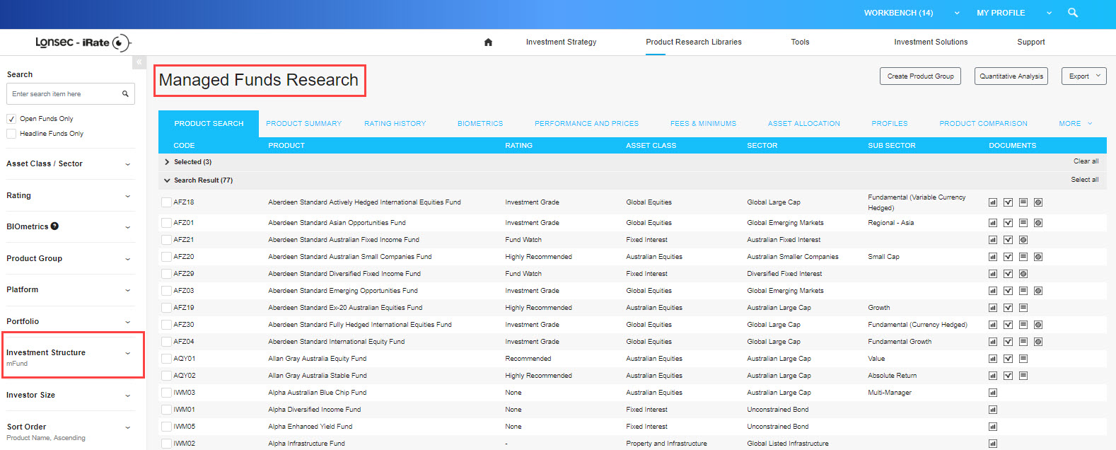
Task: Click the square-root tick icon for AQY01
Action: (1008, 359)
